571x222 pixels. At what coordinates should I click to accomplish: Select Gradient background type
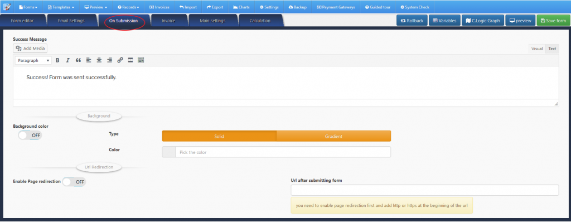point(333,136)
